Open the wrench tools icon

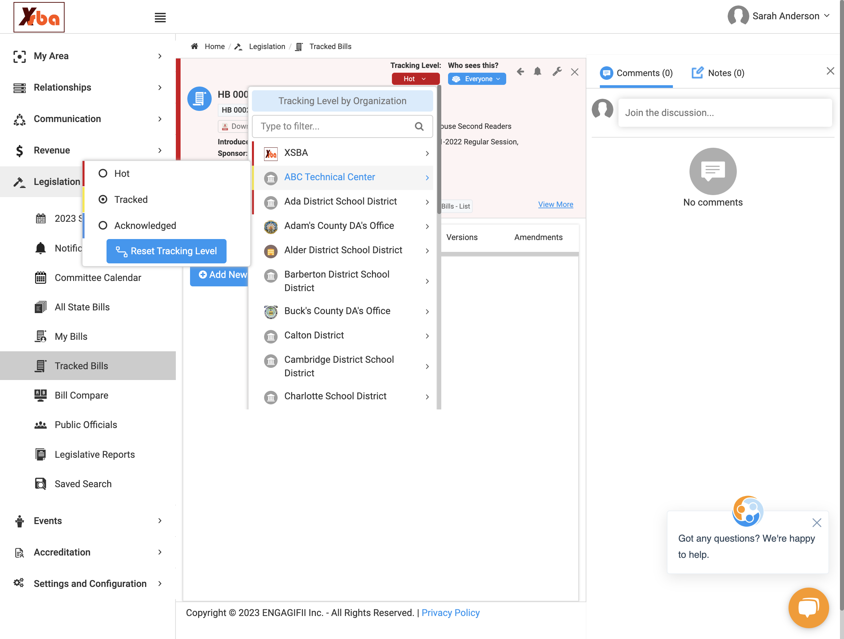pos(557,71)
